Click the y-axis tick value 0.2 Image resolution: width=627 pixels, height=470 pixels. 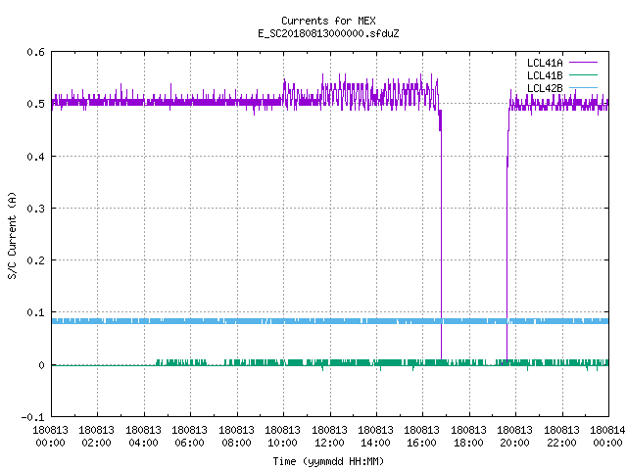click(x=35, y=260)
